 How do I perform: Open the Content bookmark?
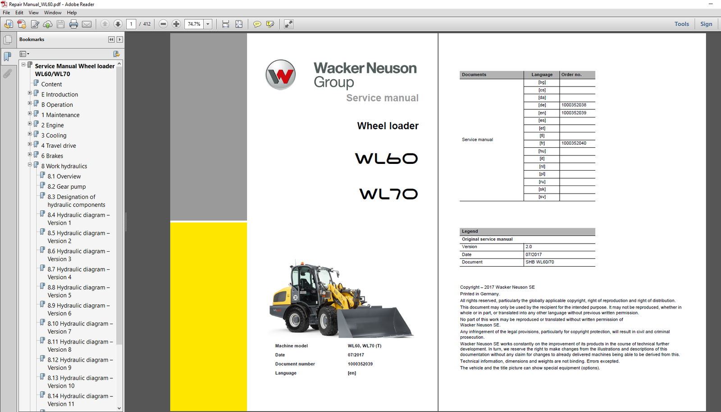[x=51, y=84]
